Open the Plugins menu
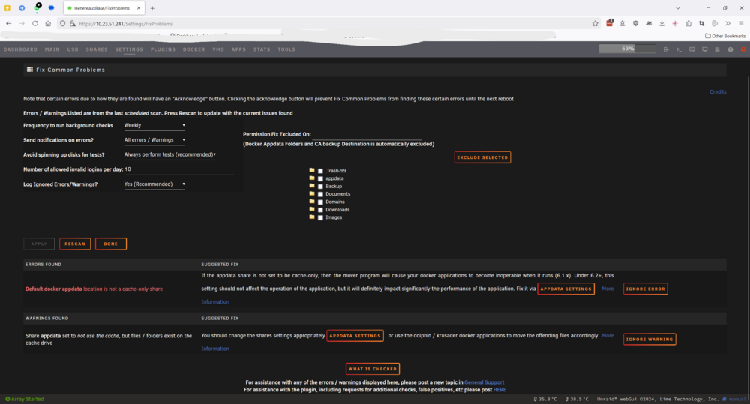This screenshot has height=404, width=750. (163, 49)
